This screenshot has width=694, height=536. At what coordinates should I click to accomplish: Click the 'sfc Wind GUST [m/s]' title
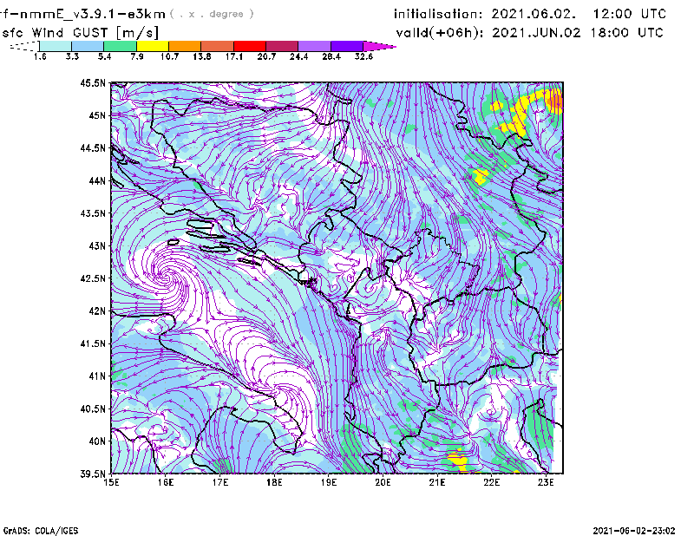pos(81,33)
